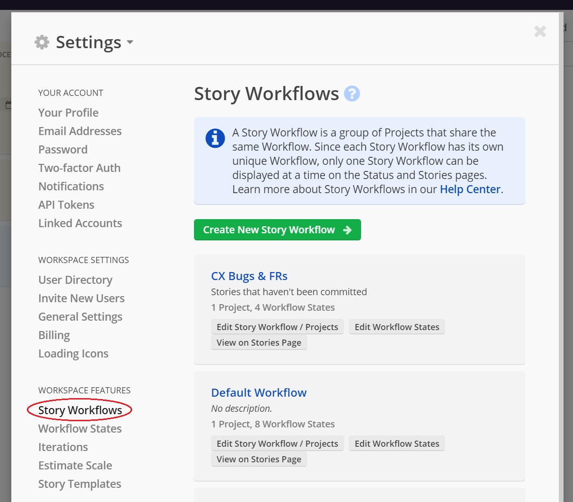Screen dimensions: 573x502
Task: Edit Story Workflow / Projects for CX Bugs
Action: pos(277,327)
